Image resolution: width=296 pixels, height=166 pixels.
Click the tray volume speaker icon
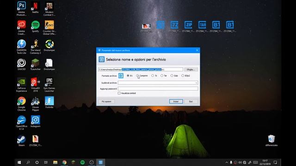[240, 162]
